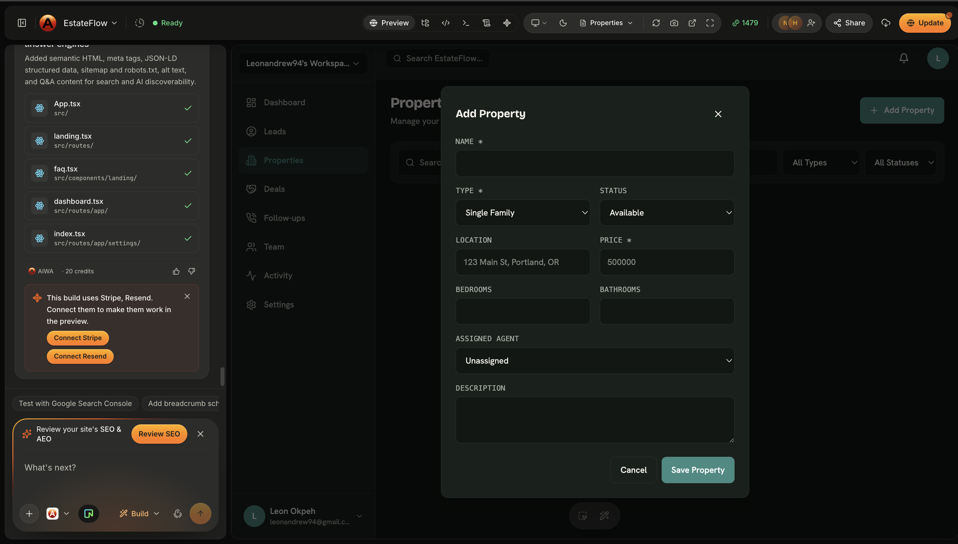Click Save Property button
This screenshot has height=544, width=958.
click(x=698, y=470)
